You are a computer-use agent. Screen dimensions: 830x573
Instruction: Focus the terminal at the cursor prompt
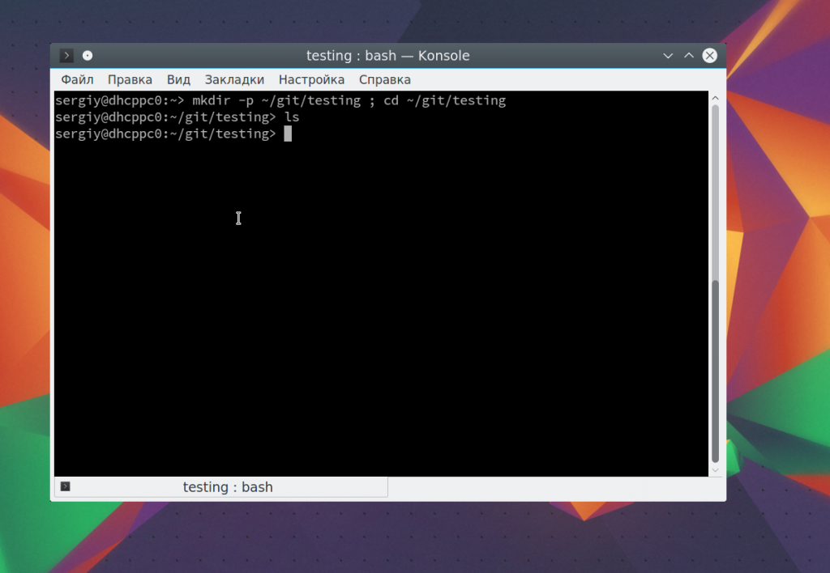[x=288, y=134]
